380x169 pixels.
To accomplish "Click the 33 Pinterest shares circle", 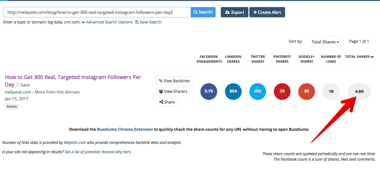I will coord(282,91).
